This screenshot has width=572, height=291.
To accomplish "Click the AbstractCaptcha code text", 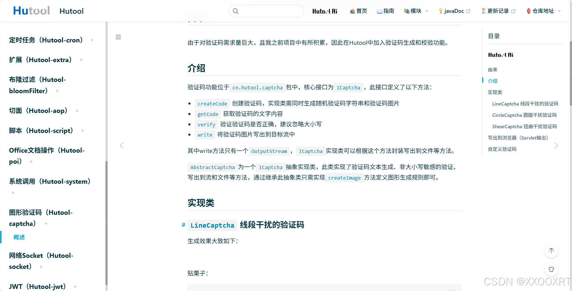I will pyautogui.click(x=213, y=167).
